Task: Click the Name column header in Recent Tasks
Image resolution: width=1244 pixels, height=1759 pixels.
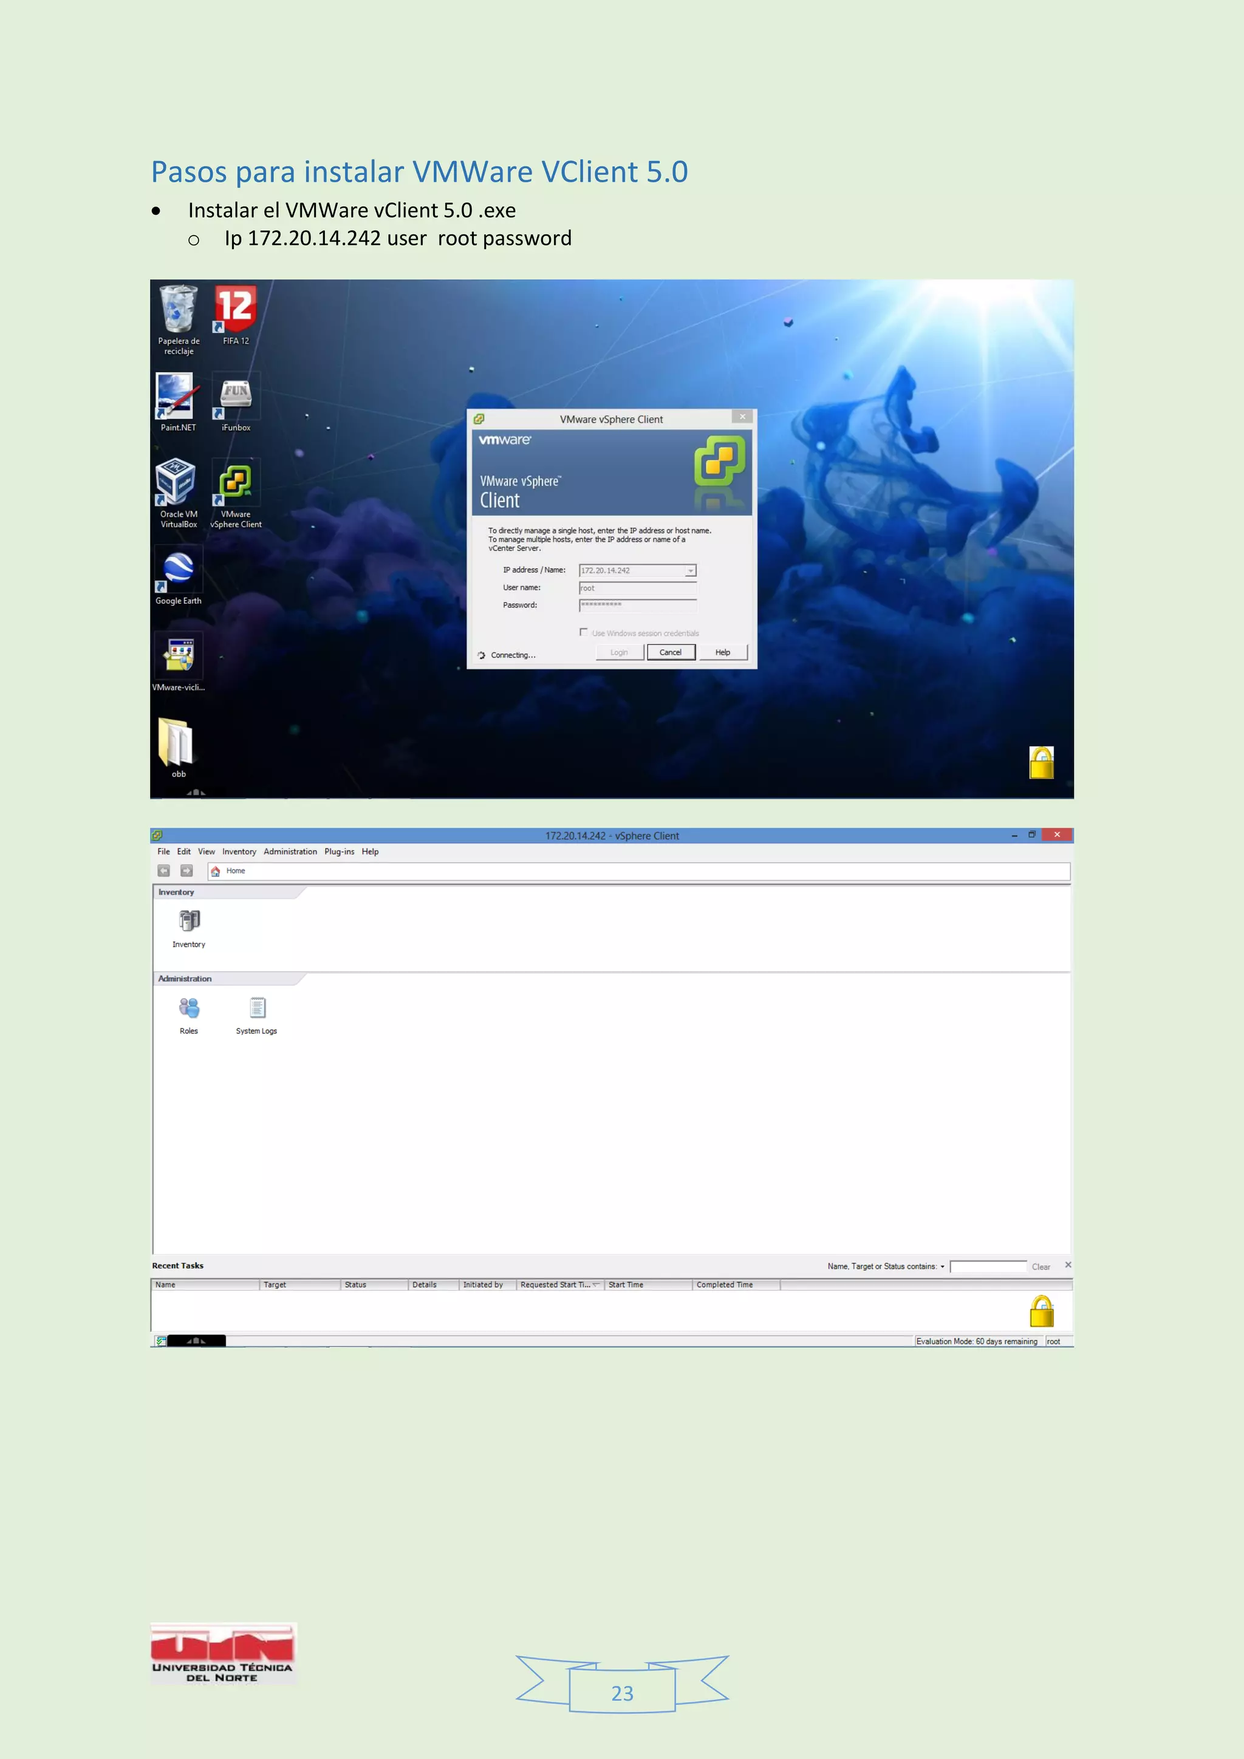Action: (205, 1285)
